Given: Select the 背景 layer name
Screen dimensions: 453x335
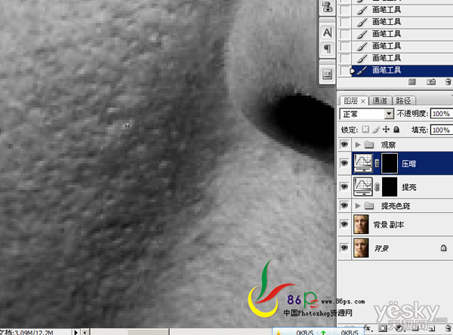Looking at the screenshot, I should (x=381, y=248).
